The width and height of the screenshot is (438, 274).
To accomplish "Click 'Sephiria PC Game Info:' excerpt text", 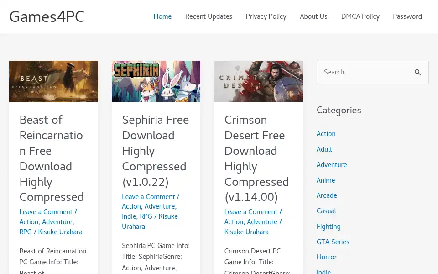I will click(156, 246).
